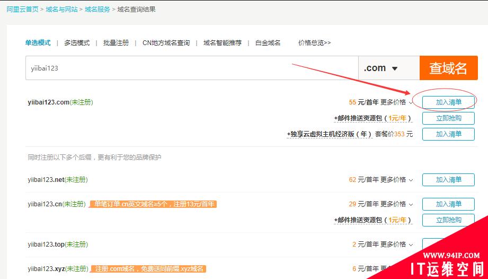
Task: Expand 更多价格 for yiibai123.cn
Action: click(x=396, y=204)
